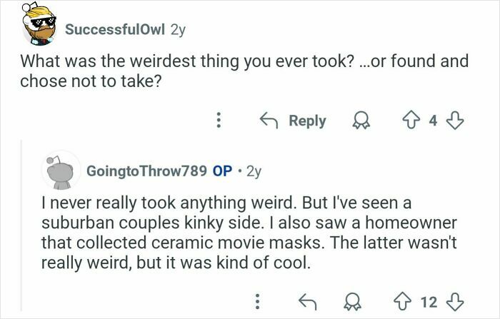Click the 2y timestamp beside the OP label

(253, 171)
